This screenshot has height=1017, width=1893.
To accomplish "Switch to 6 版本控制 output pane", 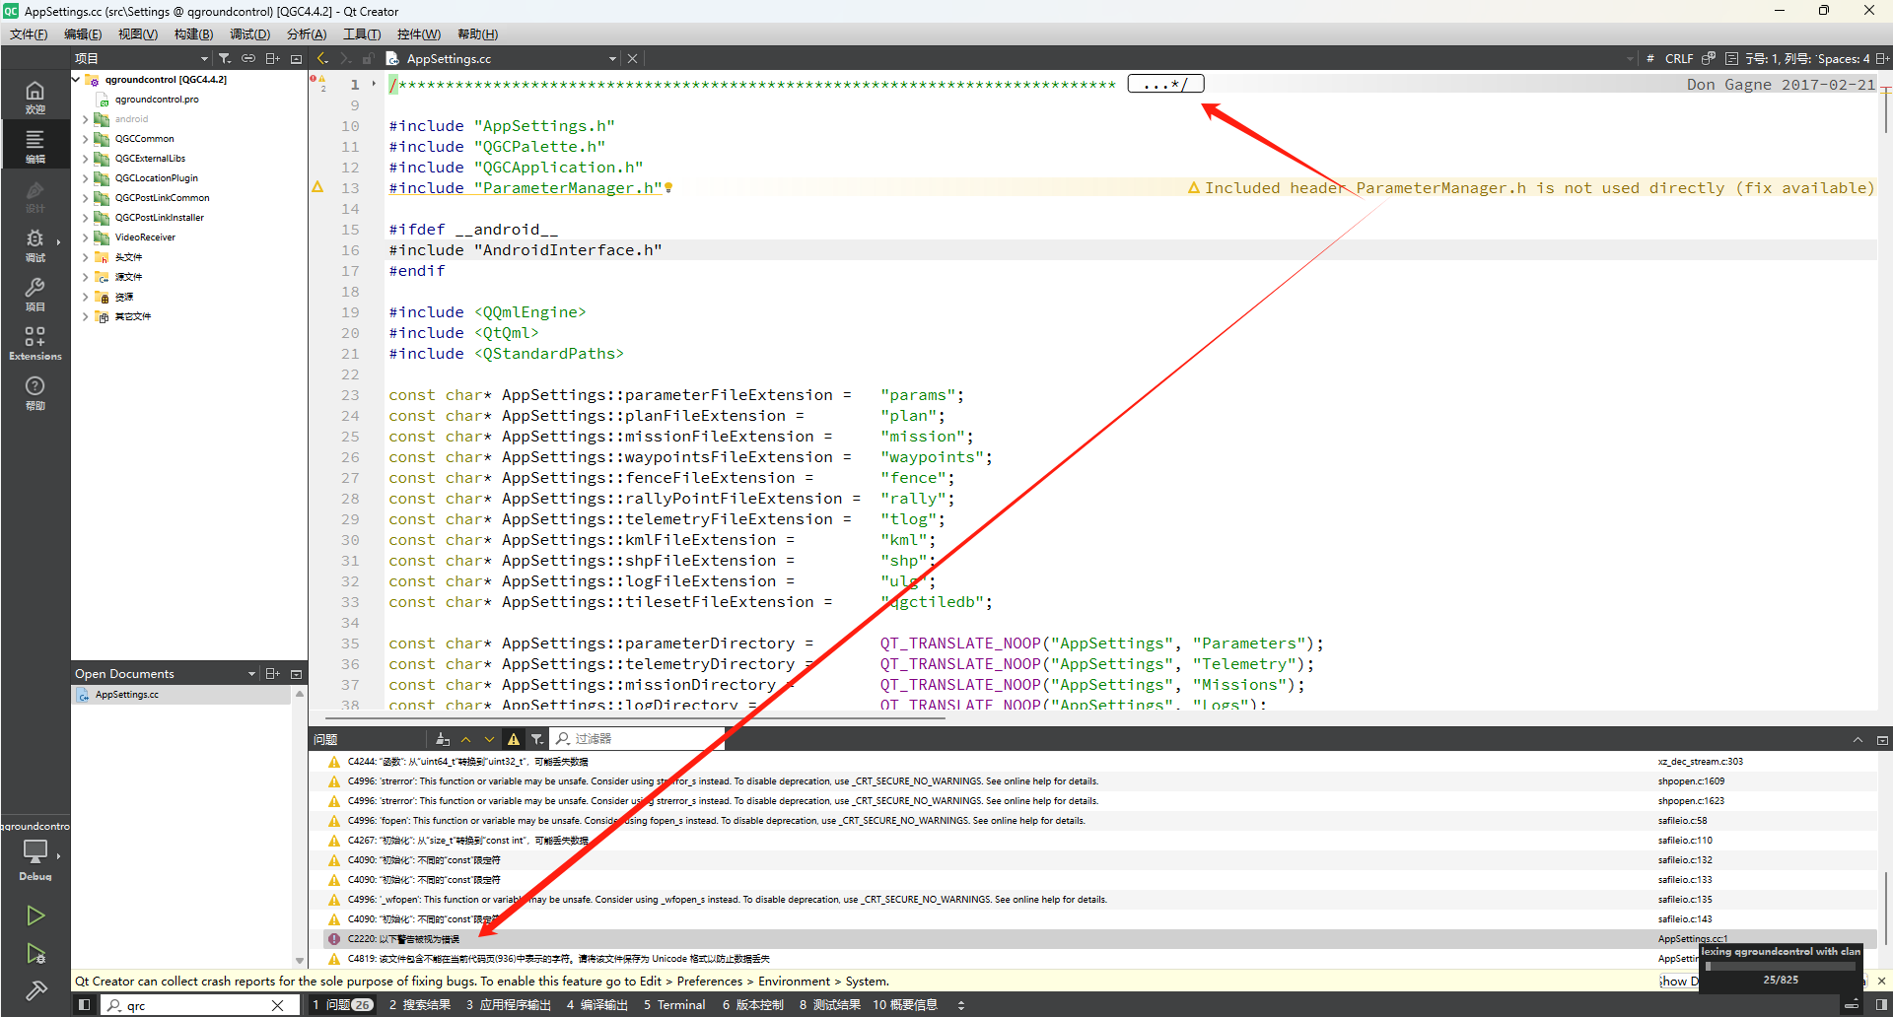I will [753, 1005].
